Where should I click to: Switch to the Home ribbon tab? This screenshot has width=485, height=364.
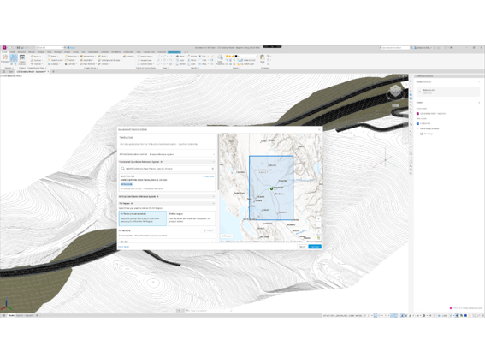pos(4,52)
